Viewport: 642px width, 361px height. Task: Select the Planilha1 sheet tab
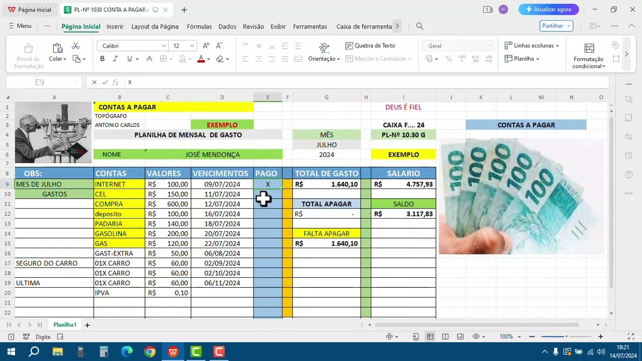pos(65,325)
